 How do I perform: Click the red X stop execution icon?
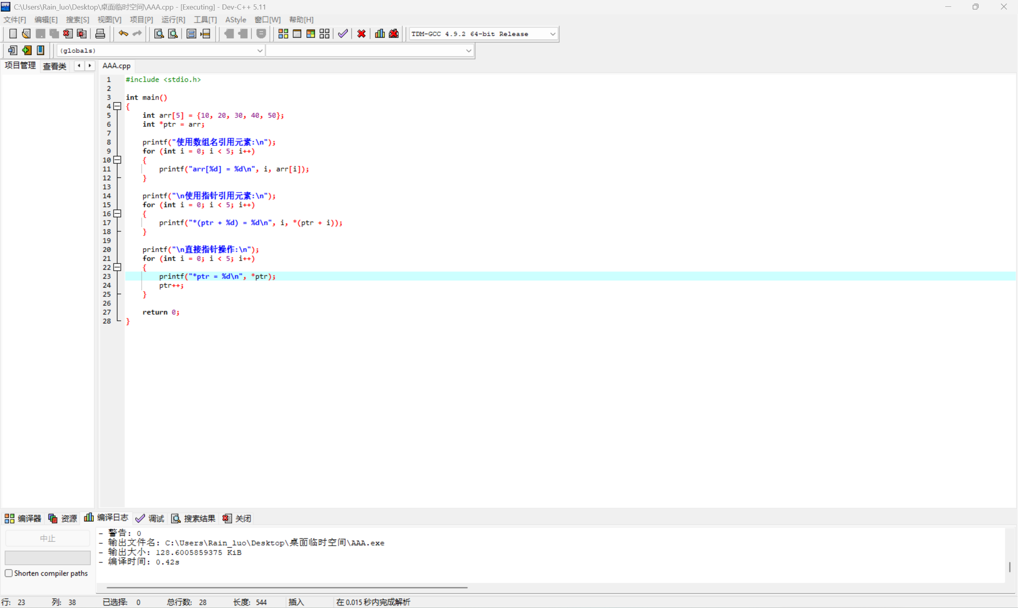[361, 33]
